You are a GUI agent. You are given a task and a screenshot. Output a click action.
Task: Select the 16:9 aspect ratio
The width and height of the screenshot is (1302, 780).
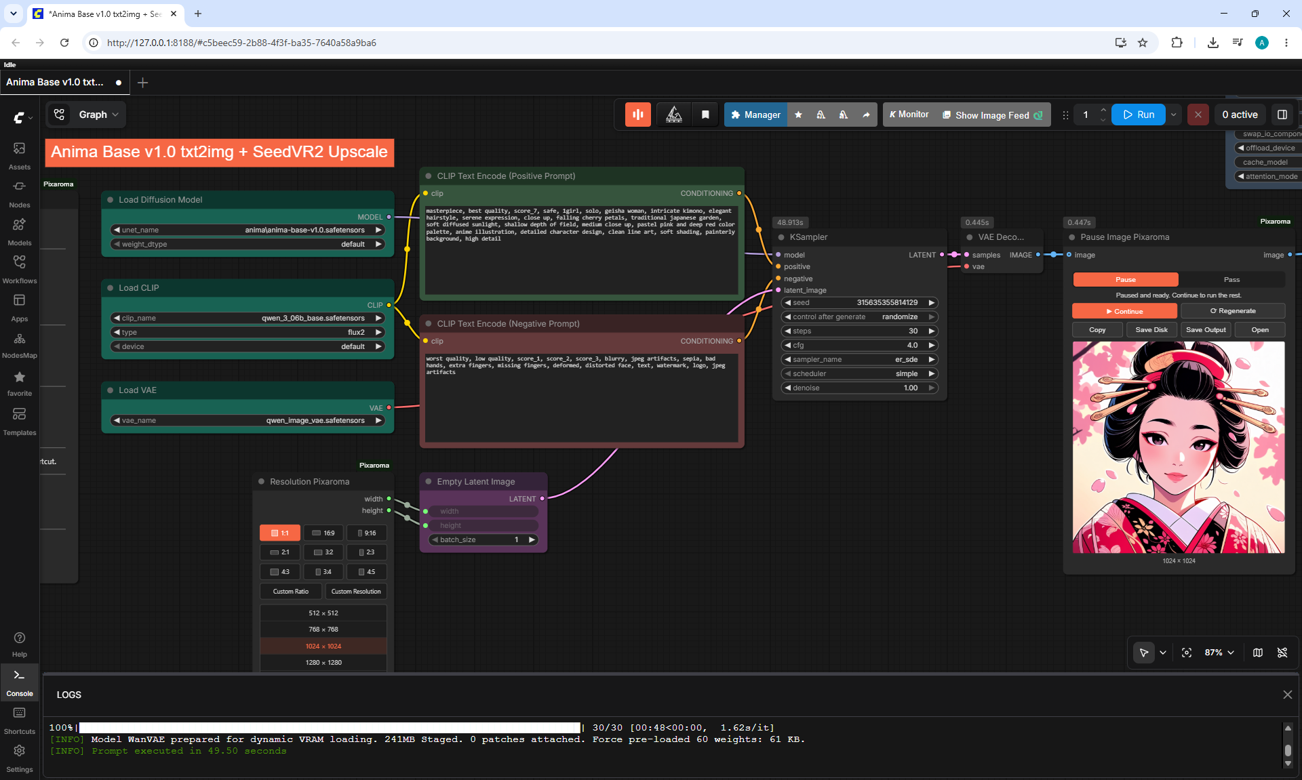pyautogui.click(x=323, y=533)
